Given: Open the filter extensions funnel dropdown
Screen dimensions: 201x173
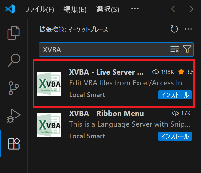Looking at the screenshot, I should tap(187, 49).
